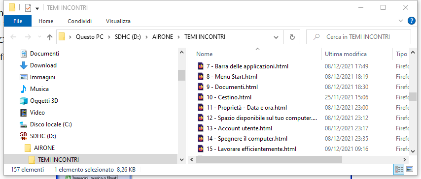Click the Help question mark icon

click(x=411, y=21)
